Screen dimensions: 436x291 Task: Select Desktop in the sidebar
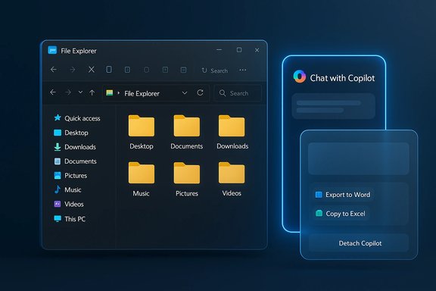tap(71, 133)
